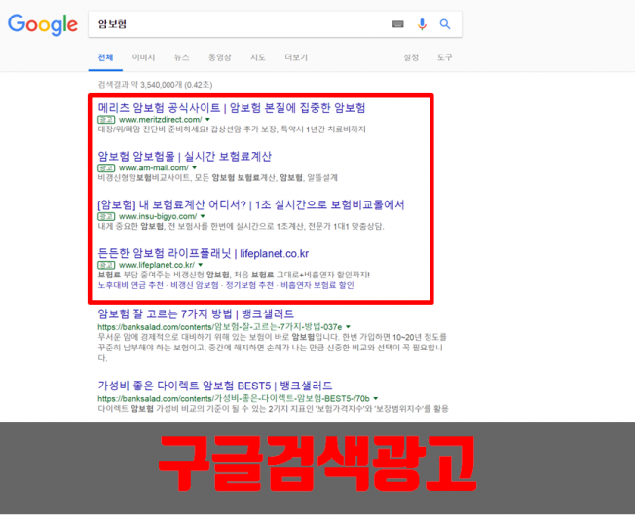This screenshot has height=515, width=635.
Task: Click the Google logo
Action: (43, 24)
